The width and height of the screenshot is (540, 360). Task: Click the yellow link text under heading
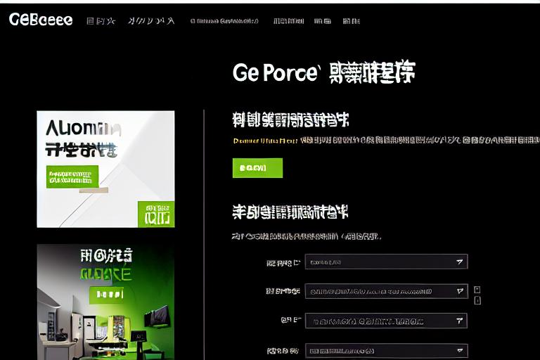[264, 141]
